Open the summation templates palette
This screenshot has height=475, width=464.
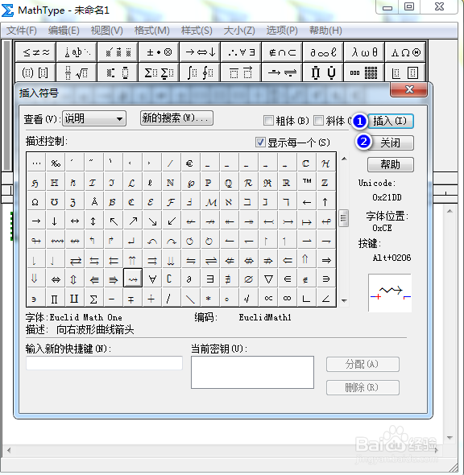(x=159, y=72)
